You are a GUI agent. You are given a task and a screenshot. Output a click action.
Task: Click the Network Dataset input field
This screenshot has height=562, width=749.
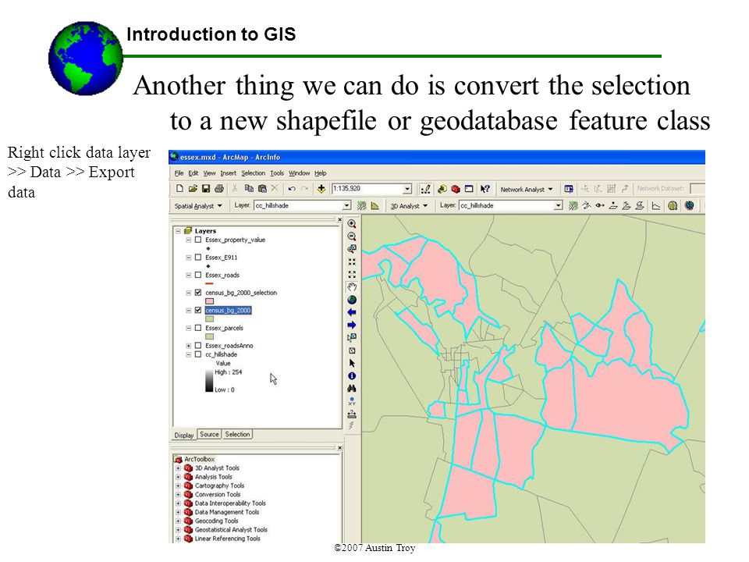pos(698,189)
